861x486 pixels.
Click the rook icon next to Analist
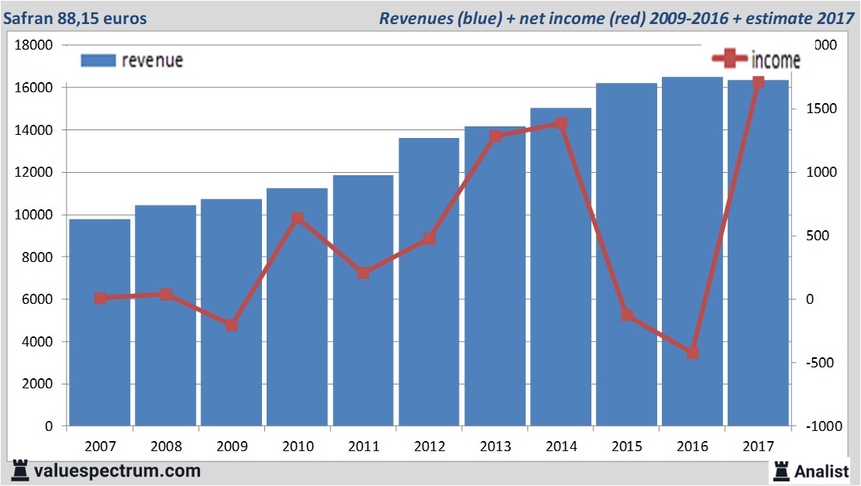(780, 470)
